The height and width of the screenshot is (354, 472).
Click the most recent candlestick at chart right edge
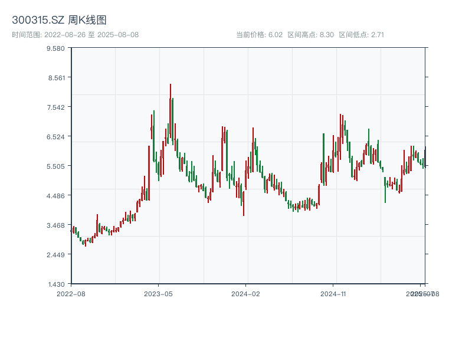click(x=424, y=156)
